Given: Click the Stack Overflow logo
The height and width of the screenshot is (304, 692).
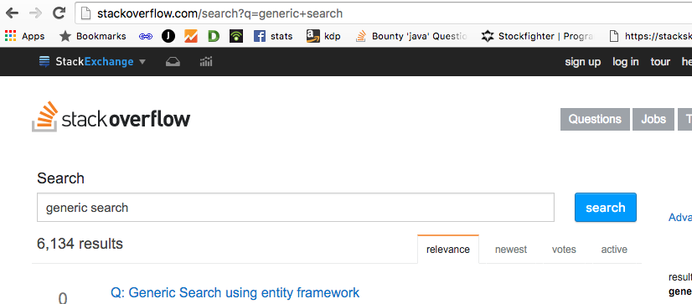Looking at the screenshot, I should tap(111, 117).
